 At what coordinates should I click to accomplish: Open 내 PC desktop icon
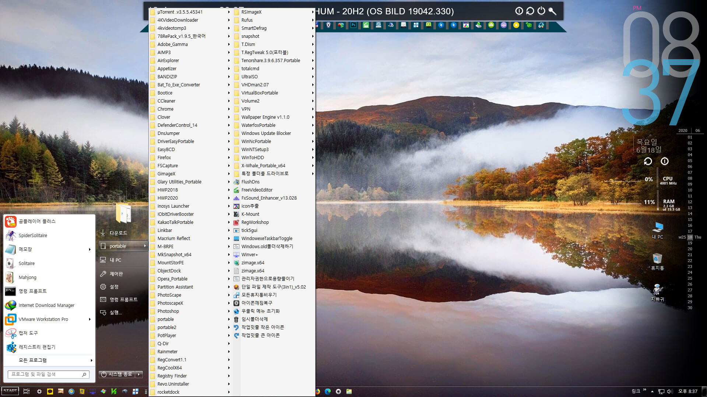[658, 230]
